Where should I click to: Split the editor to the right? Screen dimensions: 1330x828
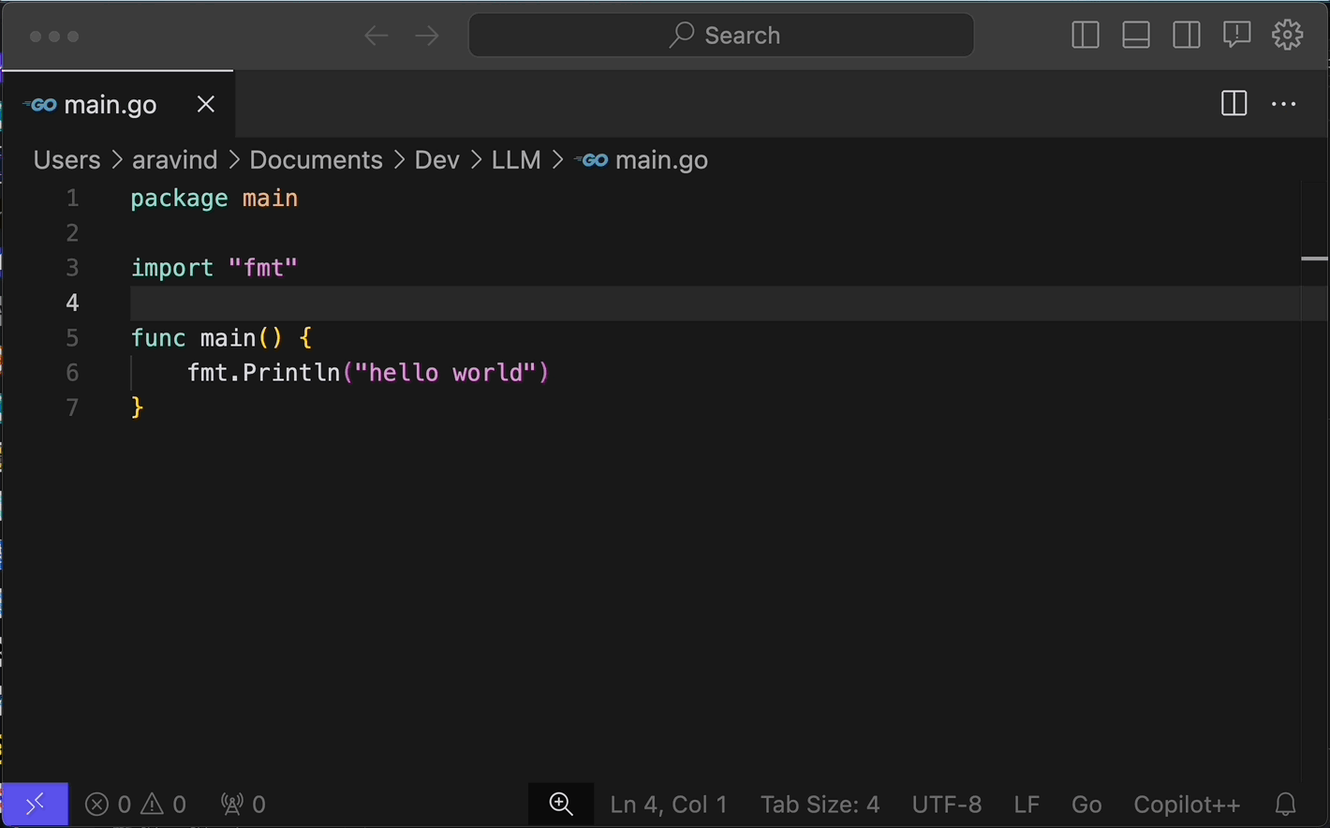coord(1234,104)
